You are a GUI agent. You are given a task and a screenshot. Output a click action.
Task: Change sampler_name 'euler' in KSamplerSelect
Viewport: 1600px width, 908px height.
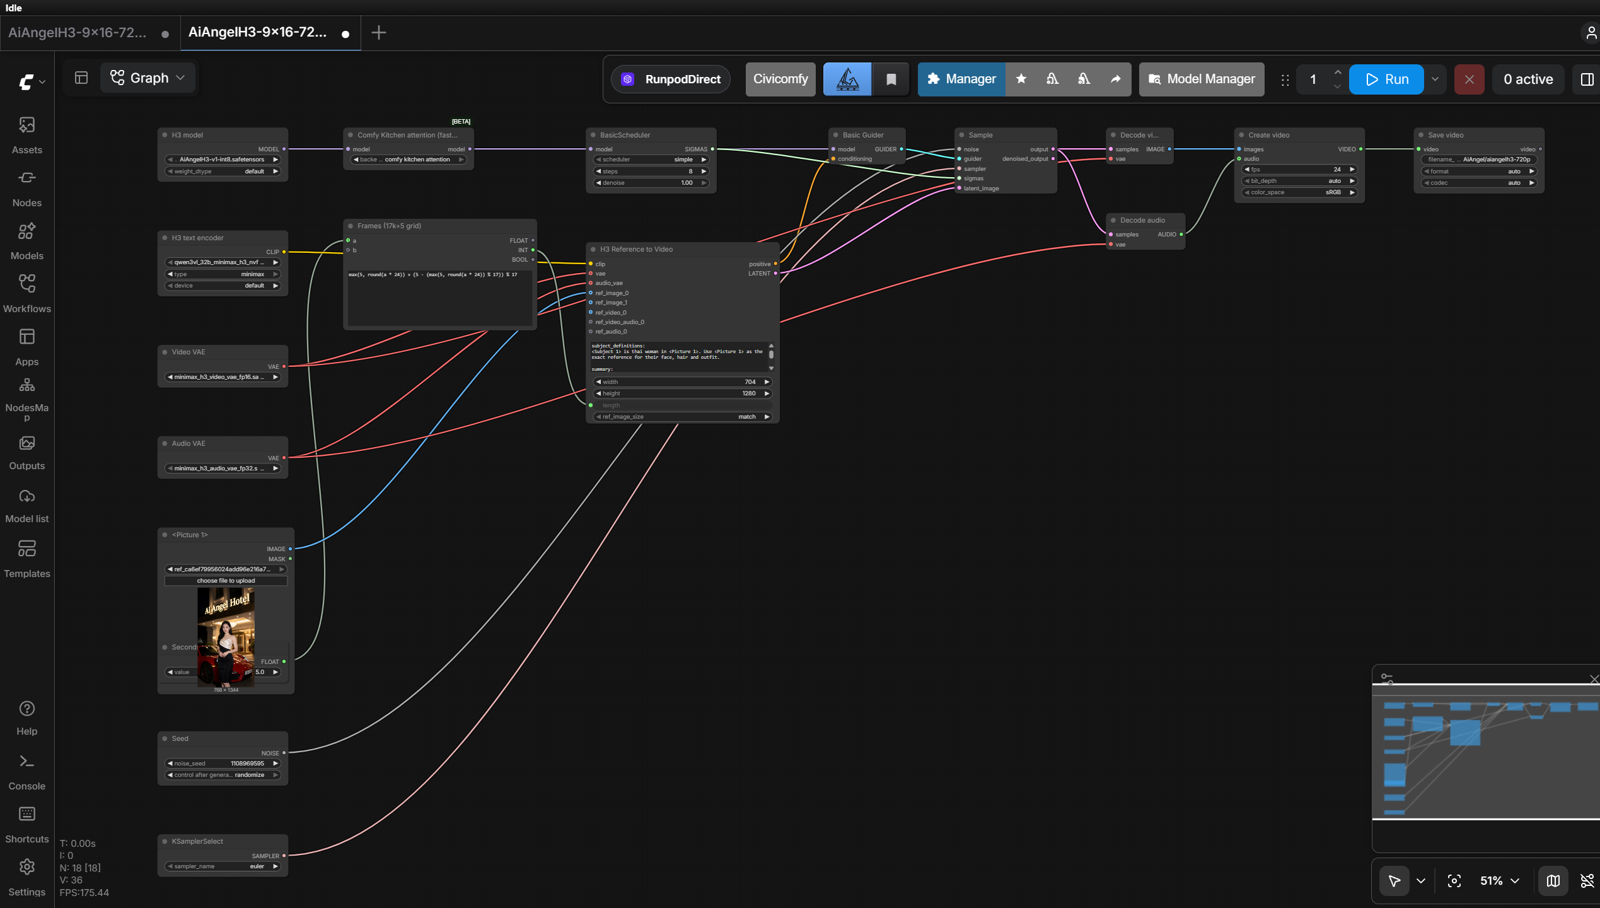[223, 866]
